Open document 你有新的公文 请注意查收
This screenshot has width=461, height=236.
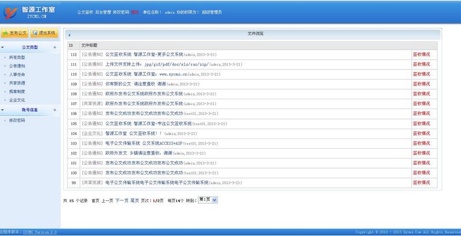pos(135,84)
